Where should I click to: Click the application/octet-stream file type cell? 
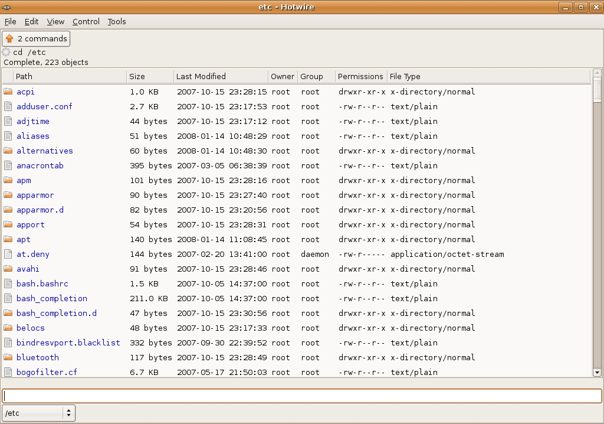(x=447, y=255)
